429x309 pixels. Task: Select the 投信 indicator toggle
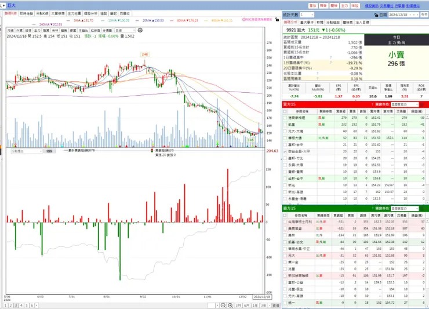(x=28, y=30)
